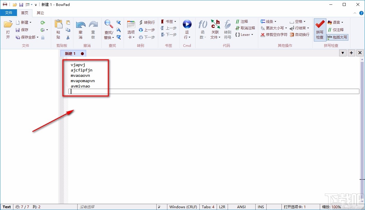Viewport: 365px width, 210px height.
Task: Expand the 保存全部 dropdown
Action: tap(38, 37)
